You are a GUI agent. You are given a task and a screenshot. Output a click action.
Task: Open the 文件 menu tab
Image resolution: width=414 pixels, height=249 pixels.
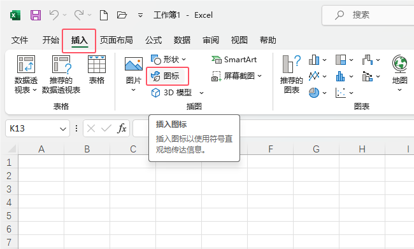coord(20,40)
